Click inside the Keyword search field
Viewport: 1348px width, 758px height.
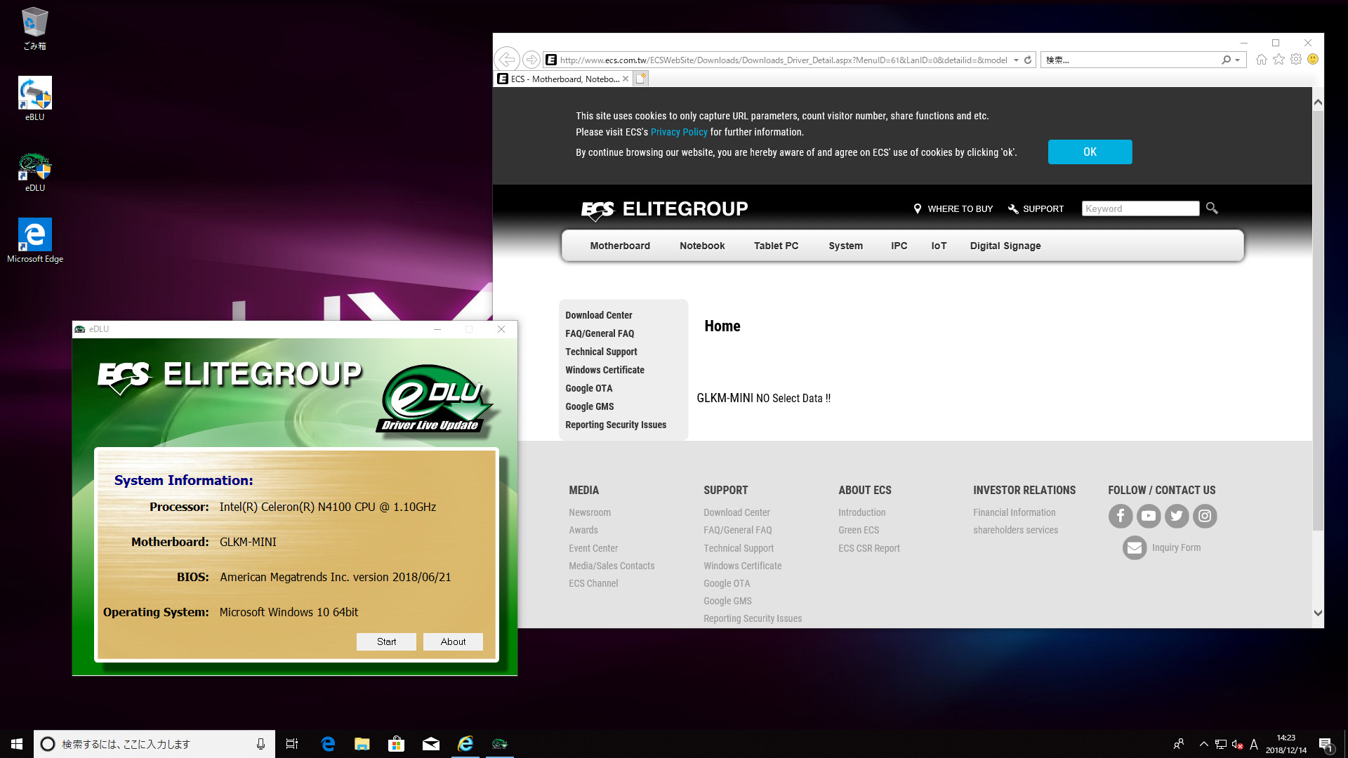(x=1140, y=208)
